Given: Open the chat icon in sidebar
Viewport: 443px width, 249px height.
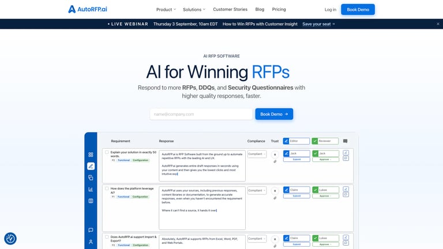Looking at the screenshot, I should (91, 230).
